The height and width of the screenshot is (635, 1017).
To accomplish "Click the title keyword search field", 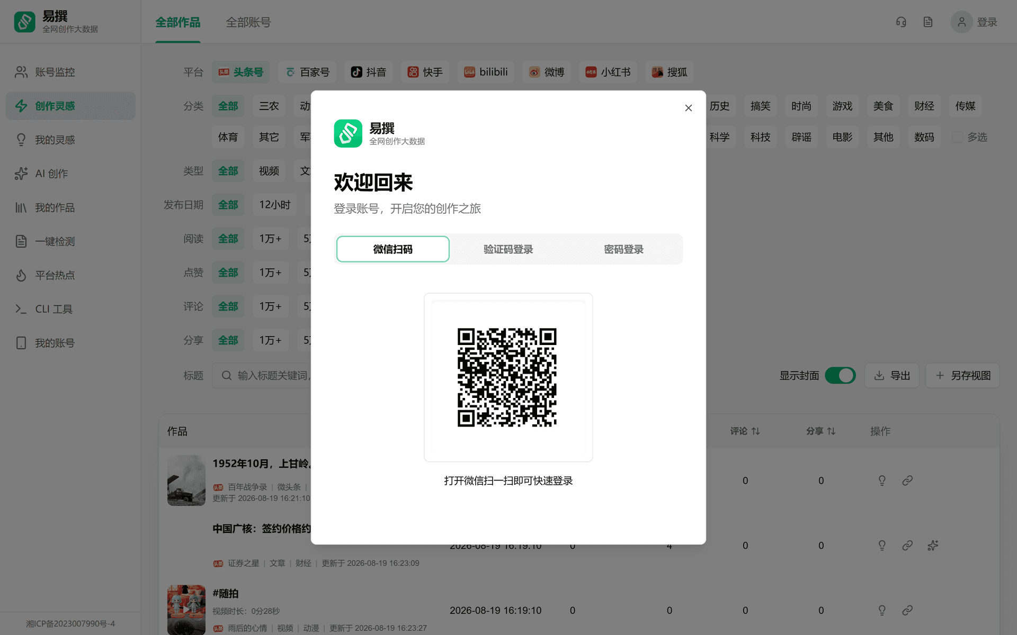I will [x=262, y=376].
